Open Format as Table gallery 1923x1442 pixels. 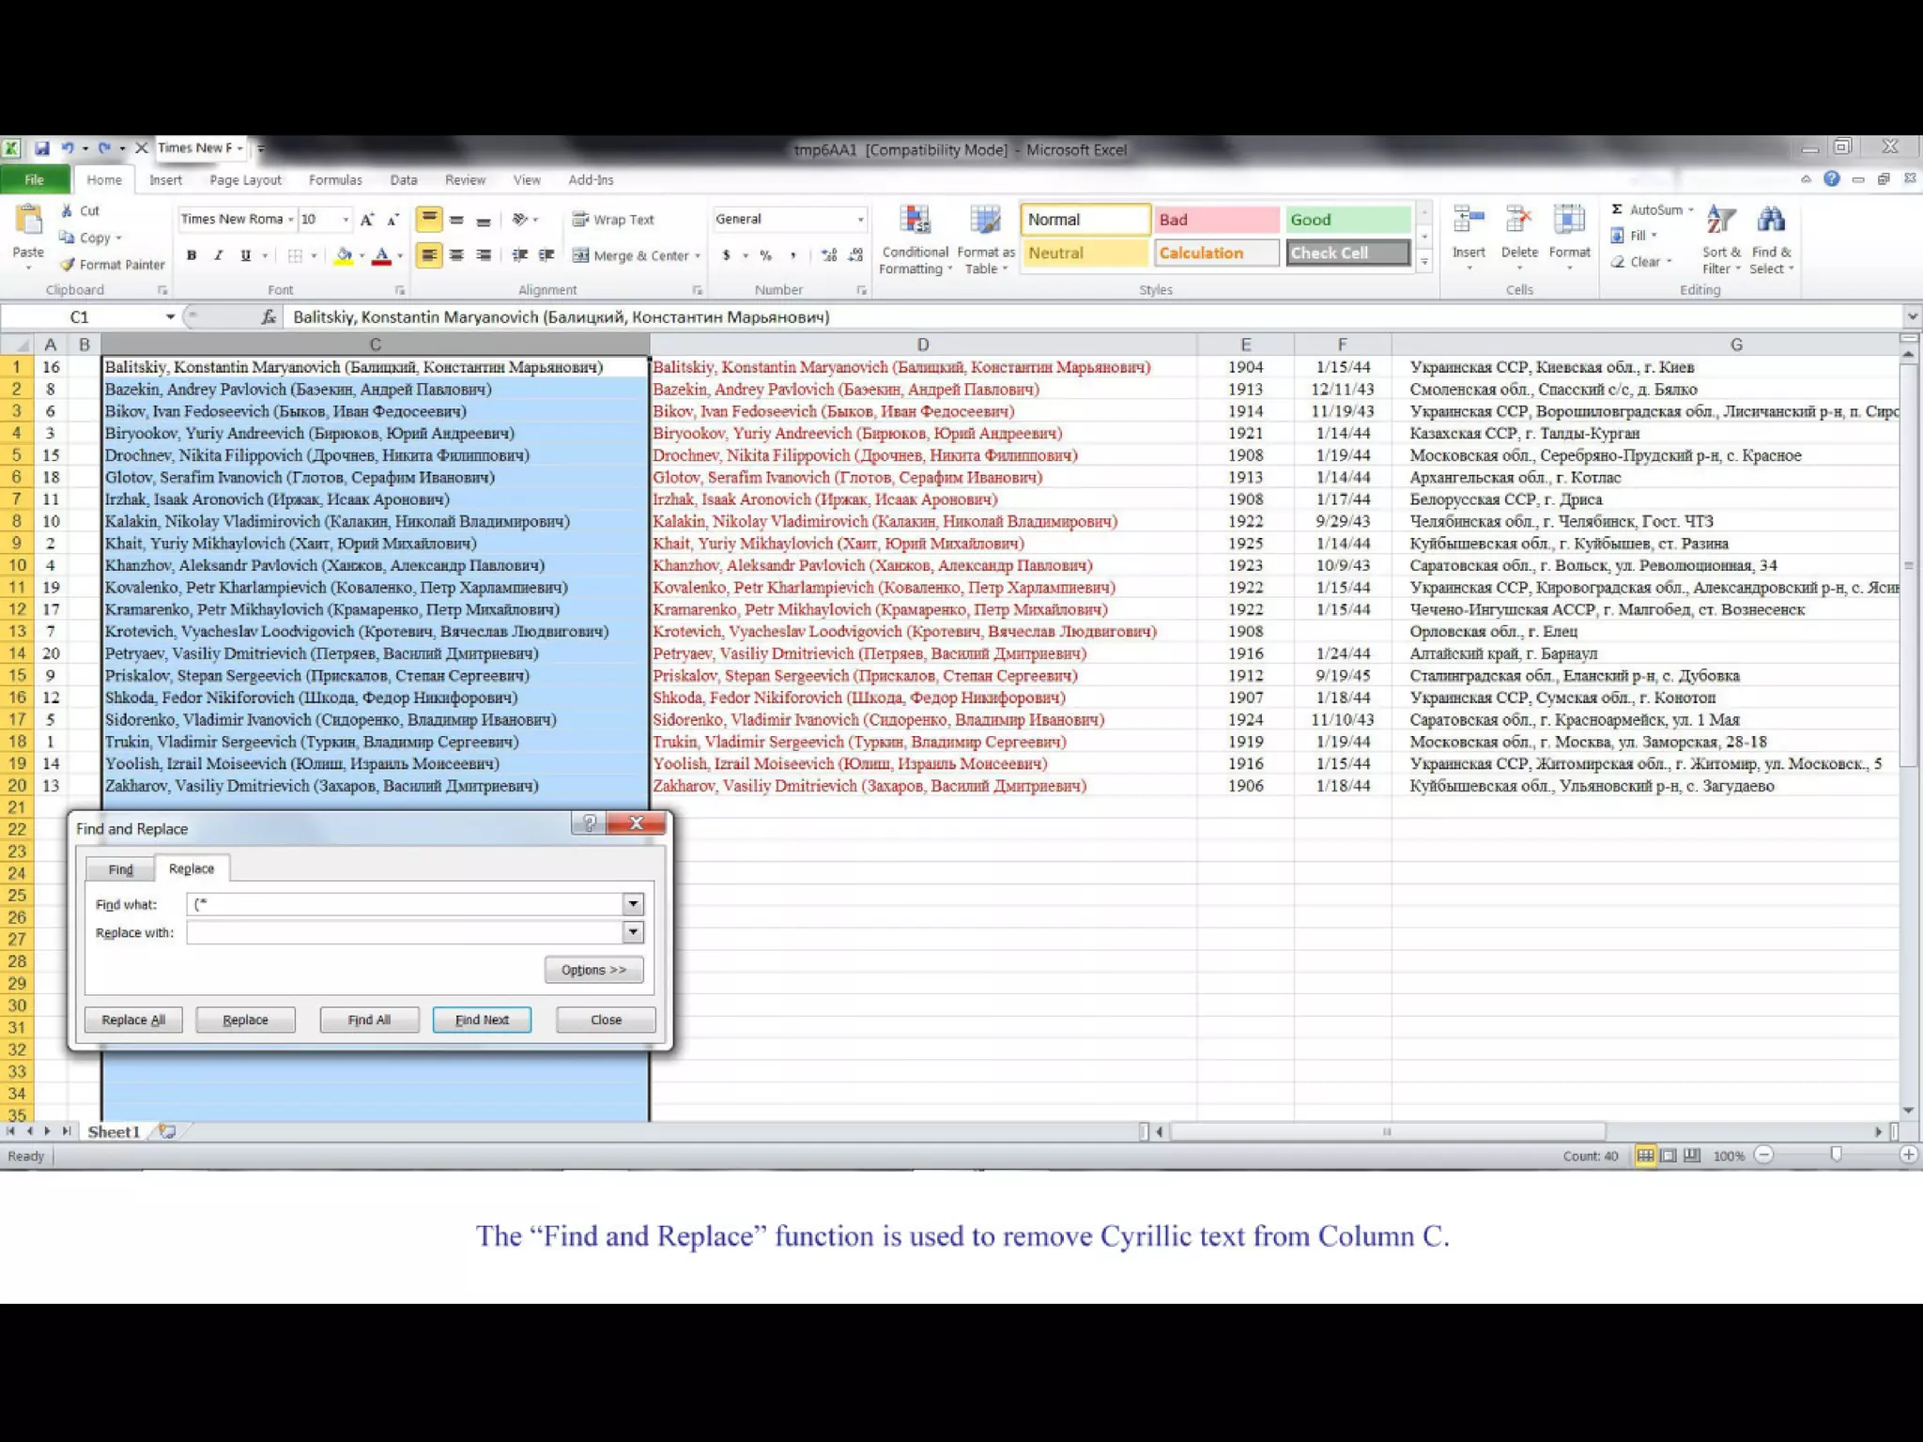[986, 241]
